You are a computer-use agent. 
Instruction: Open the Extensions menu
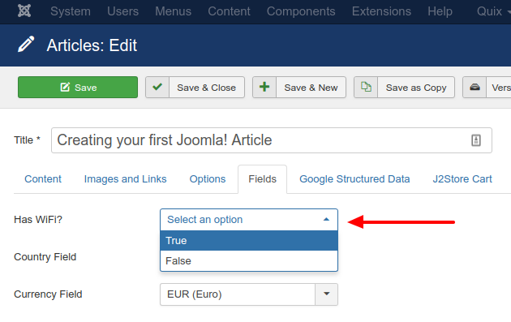pyautogui.click(x=381, y=11)
